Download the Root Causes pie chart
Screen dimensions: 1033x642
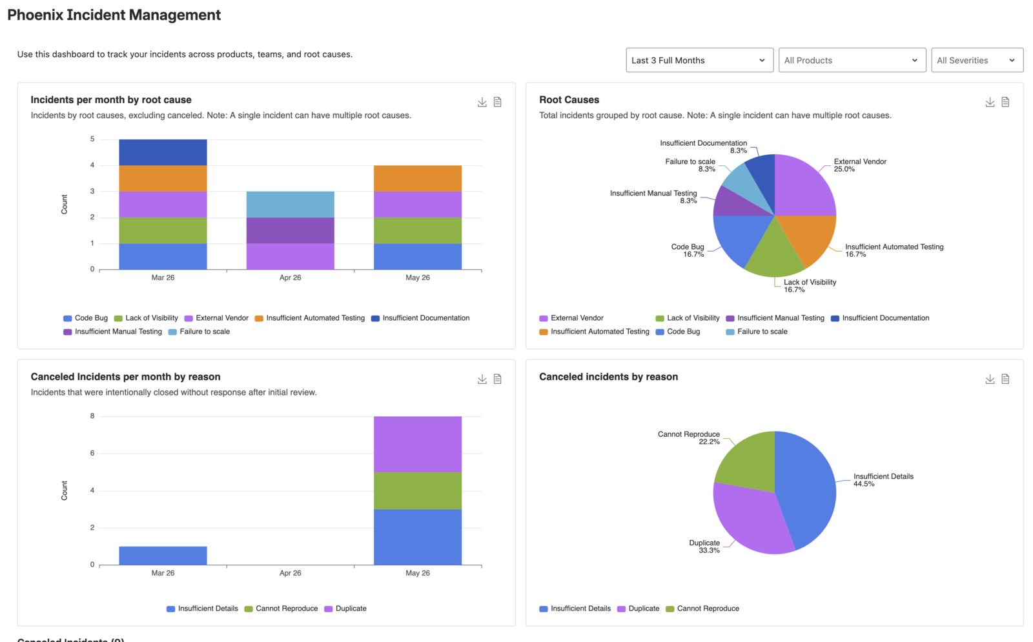[x=990, y=102]
